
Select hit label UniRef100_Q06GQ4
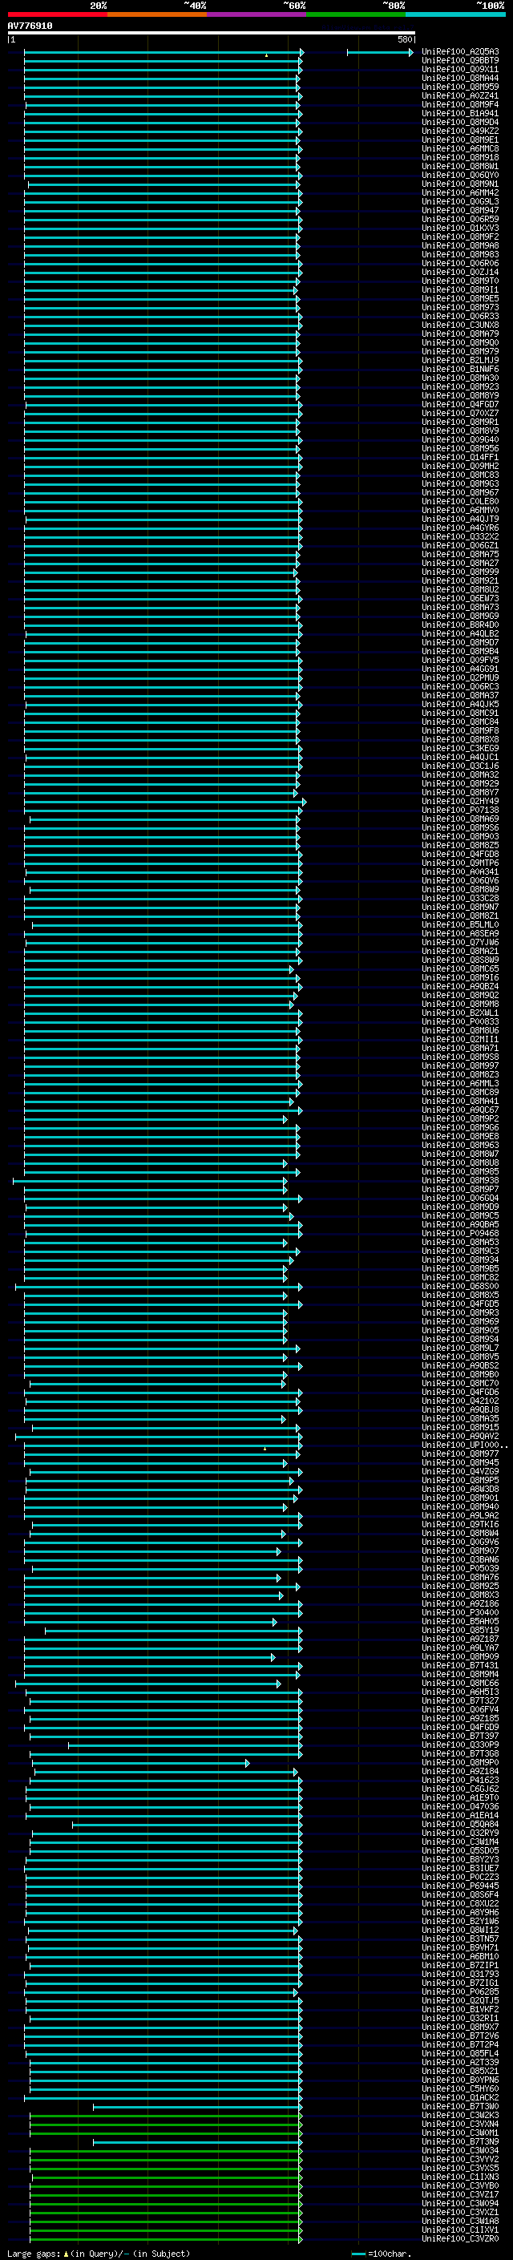click(x=460, y=1198)
